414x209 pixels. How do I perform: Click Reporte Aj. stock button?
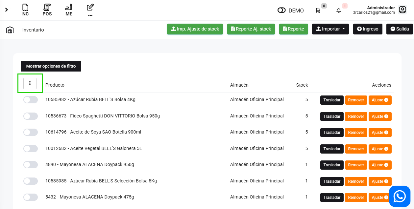click(x=251, y=29)
